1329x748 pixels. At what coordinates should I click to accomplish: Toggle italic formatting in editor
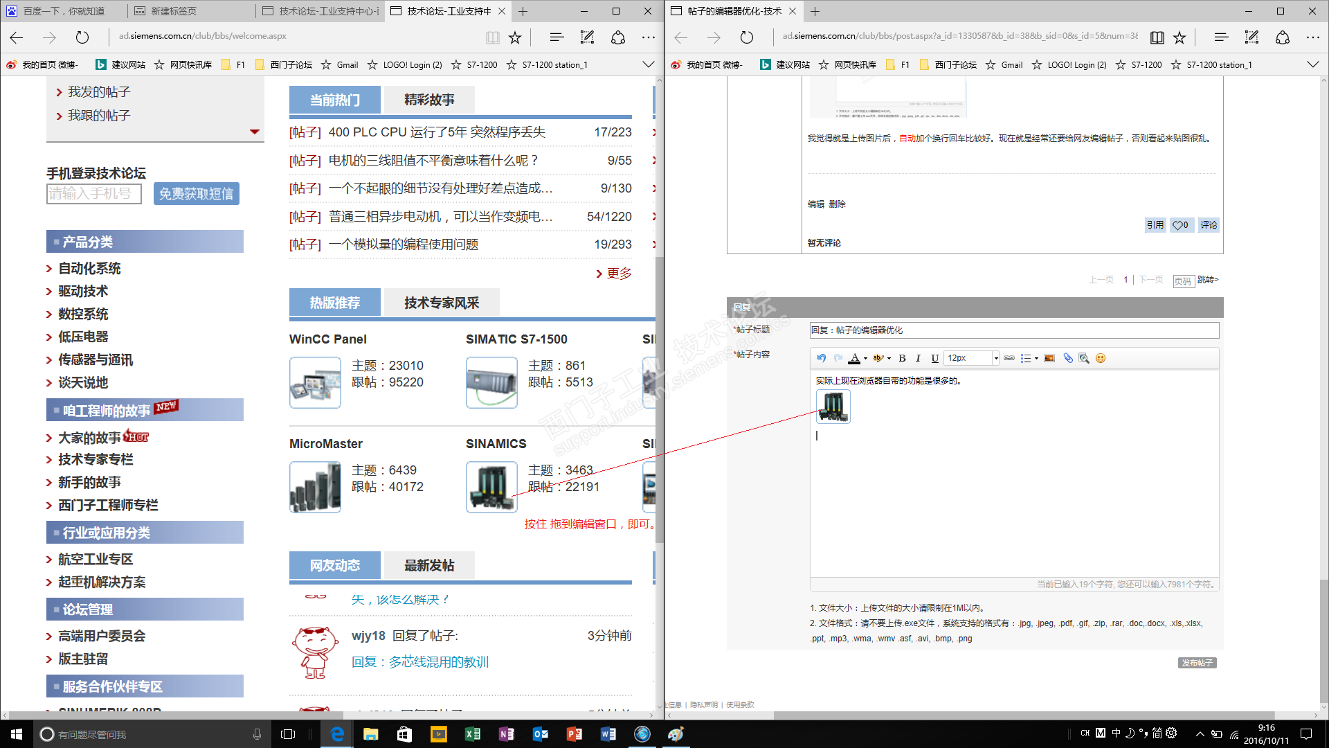[918, 358]
